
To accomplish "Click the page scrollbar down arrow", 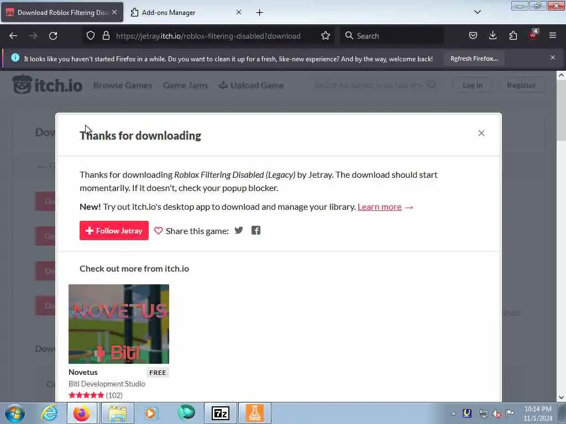I will tap(561, 397).
